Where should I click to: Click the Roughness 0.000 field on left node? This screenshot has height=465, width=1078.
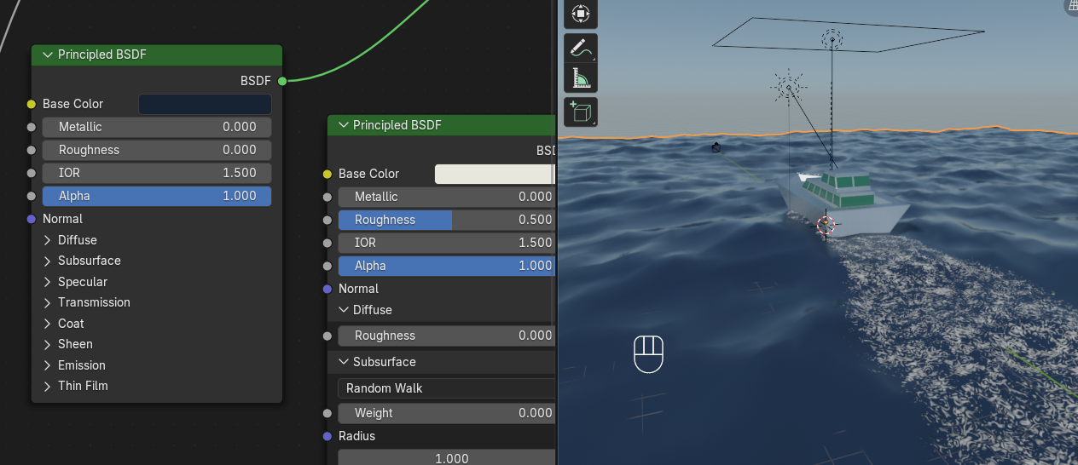click(157, 150)
